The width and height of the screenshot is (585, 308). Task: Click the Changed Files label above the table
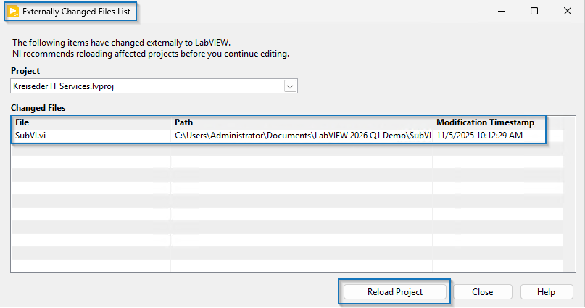coord(38,108)
